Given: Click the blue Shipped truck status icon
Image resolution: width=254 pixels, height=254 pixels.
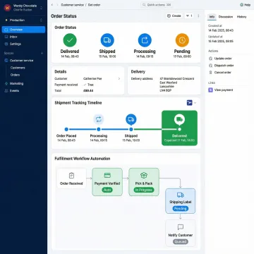Looking at the screenshot, I should [107, 40].
